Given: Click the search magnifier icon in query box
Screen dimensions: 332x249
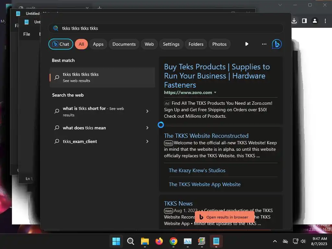Looking at the screenshot, I should click(x=56, y=28).
